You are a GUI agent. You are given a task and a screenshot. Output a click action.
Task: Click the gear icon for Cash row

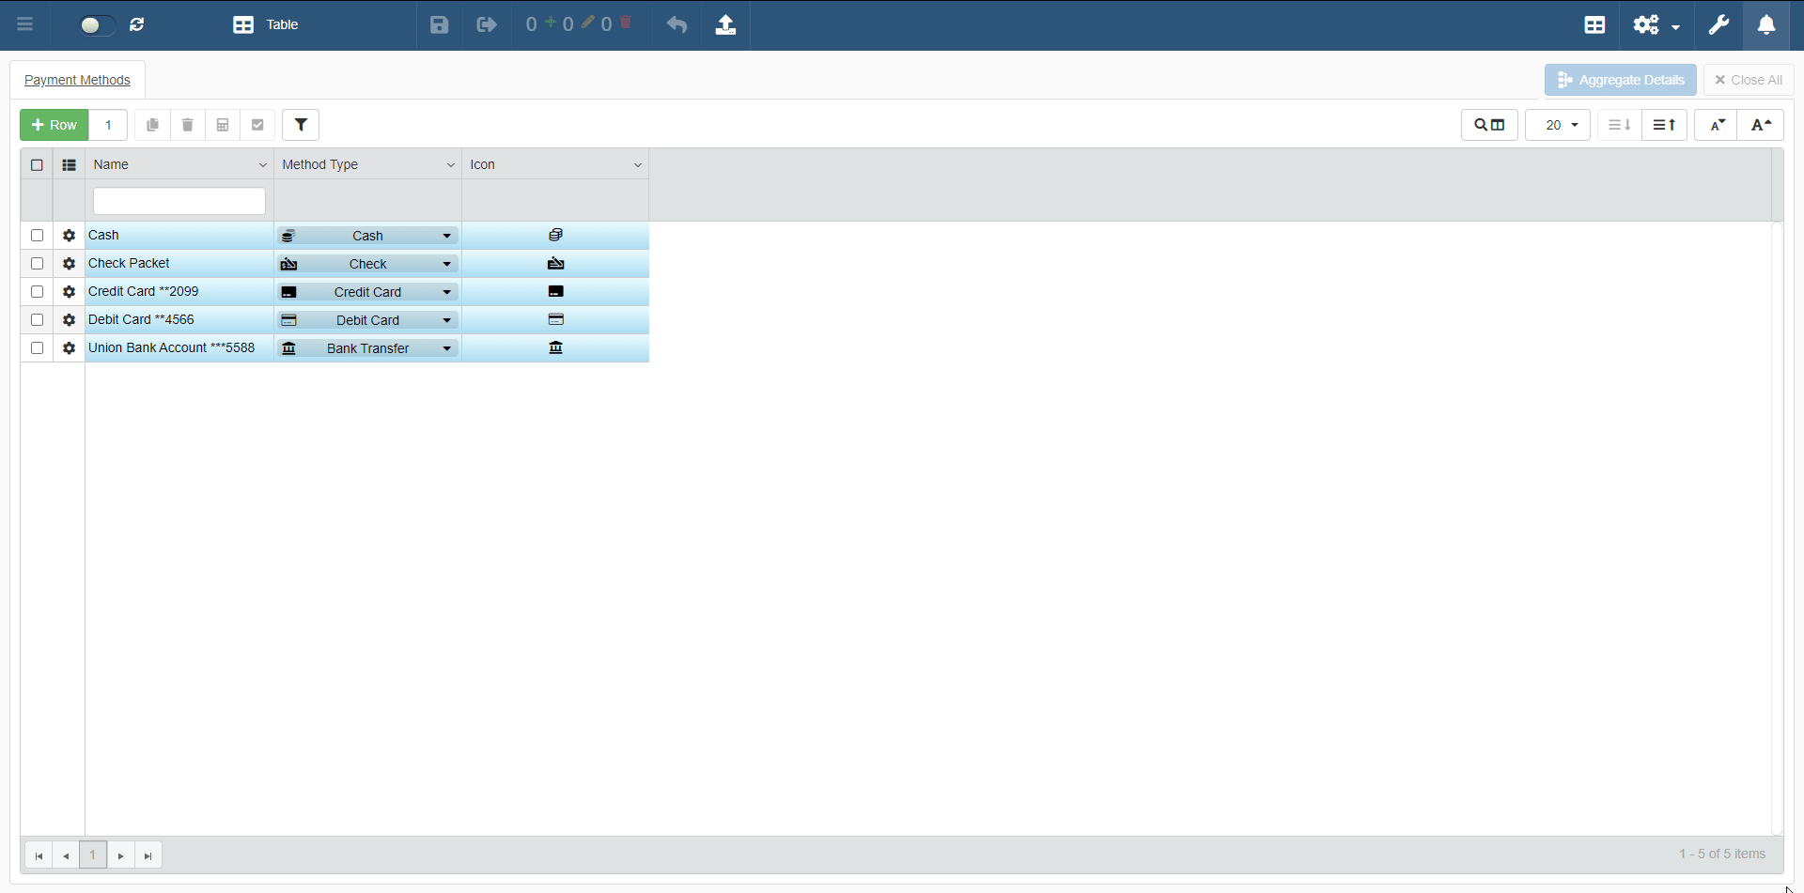(x=69, y=236)
